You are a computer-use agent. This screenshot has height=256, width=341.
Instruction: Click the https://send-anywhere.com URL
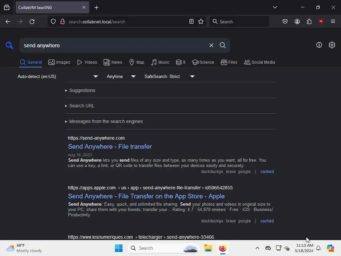96,138
